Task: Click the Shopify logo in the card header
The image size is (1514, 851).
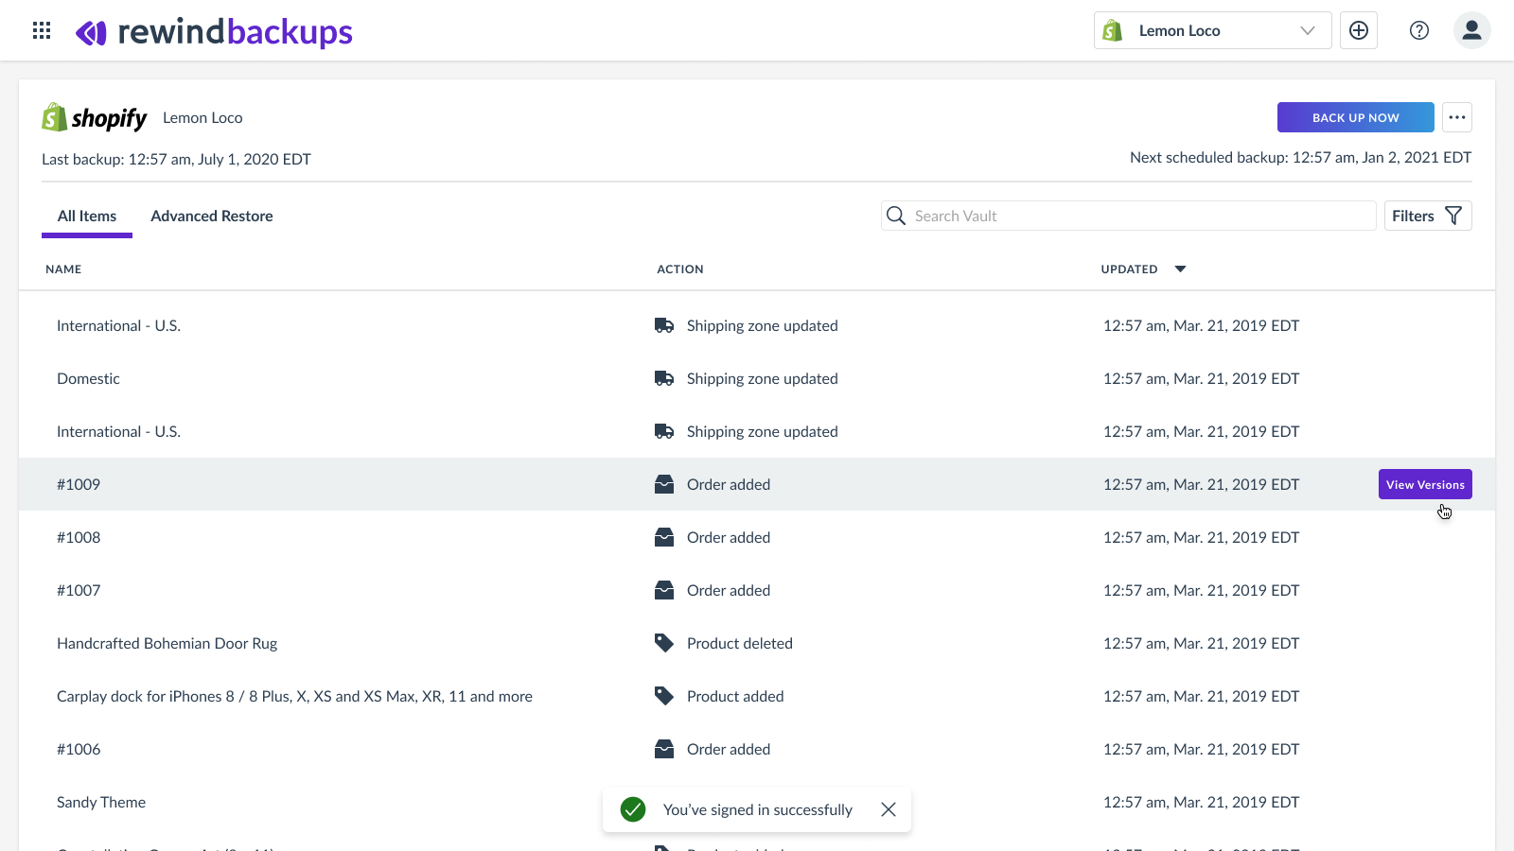Action: tap(95, 117)
